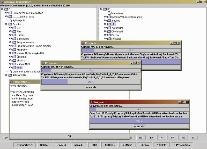Switch right pane to drive E:\
This screenshot has height=149, width=207.
pos(151,138)
